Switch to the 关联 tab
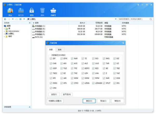The width and height of the screenshot is (156, 115). click(51, 49)
